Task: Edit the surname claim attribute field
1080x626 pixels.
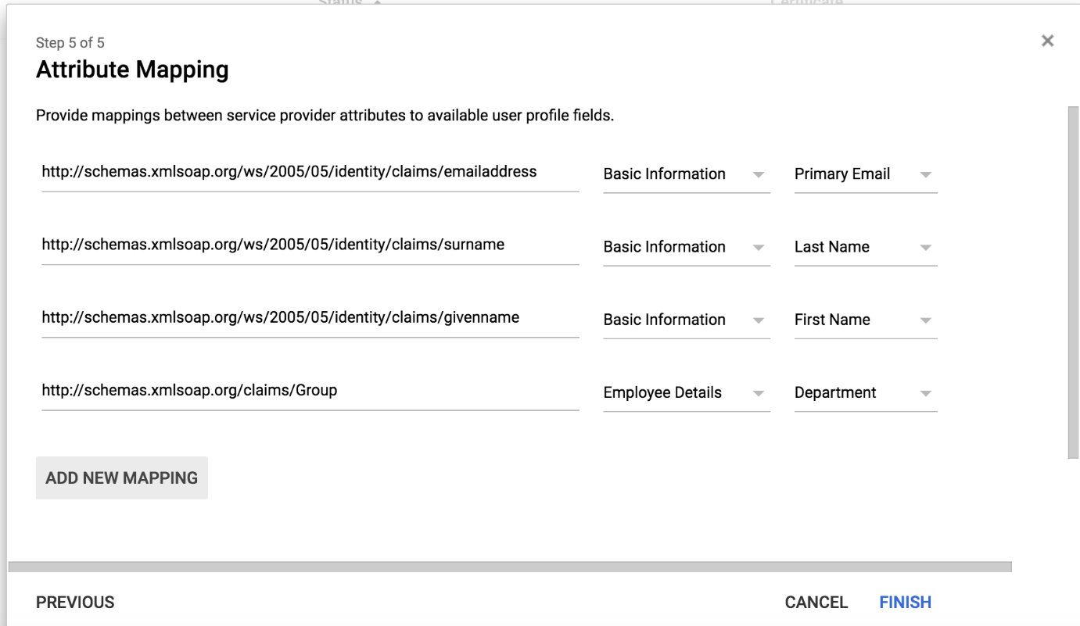Action: pyautogui.click(x=310, y=245)
